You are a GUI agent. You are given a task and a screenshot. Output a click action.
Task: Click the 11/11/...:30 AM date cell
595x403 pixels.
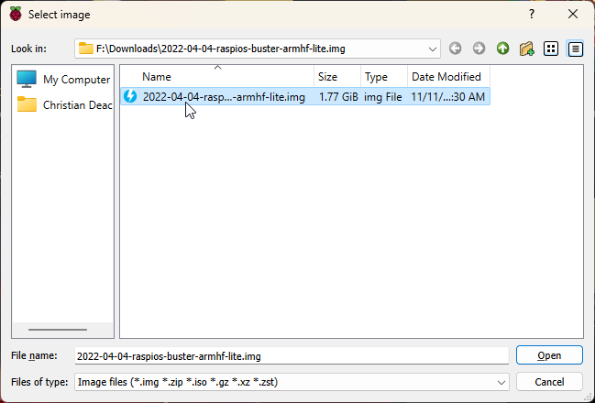(447, 97)
